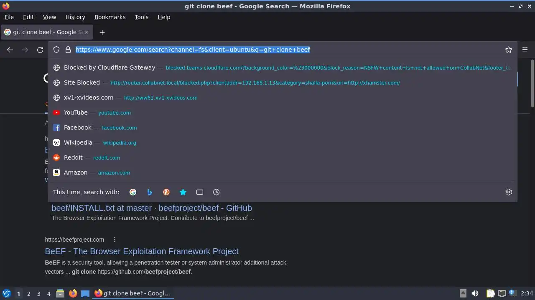Open the Firefox hamburger application menu
This screenshot has height=300, width=535.
pyautogui.click(x=525, y=50)
